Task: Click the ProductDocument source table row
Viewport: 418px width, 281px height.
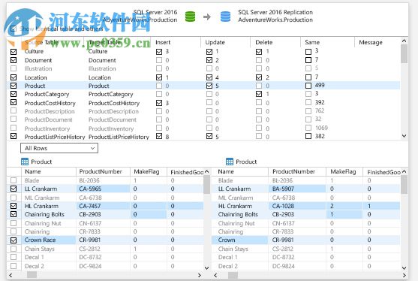Action: click(x=48, y=119)
